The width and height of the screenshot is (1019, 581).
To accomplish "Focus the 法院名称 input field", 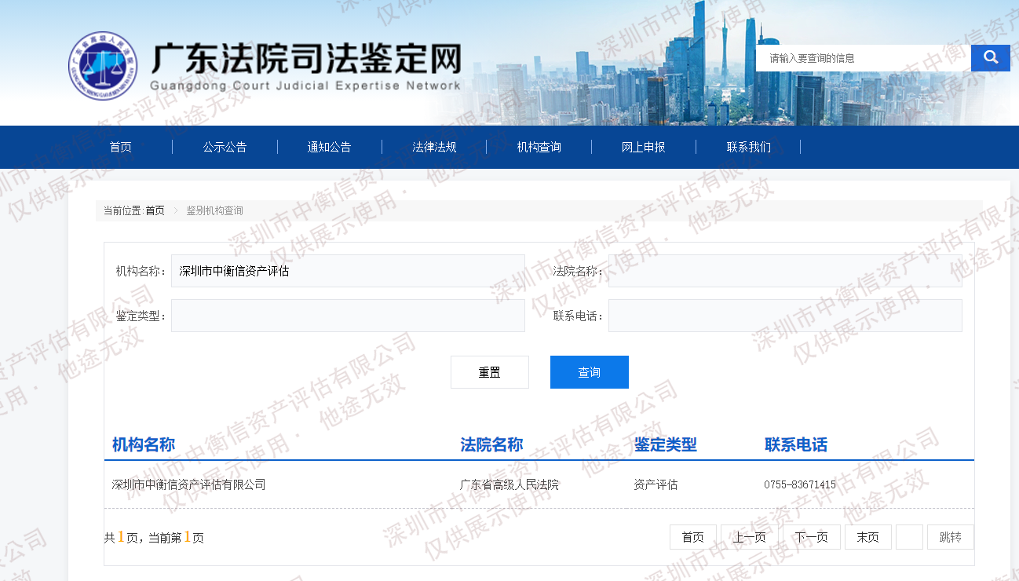I will 785,271.
